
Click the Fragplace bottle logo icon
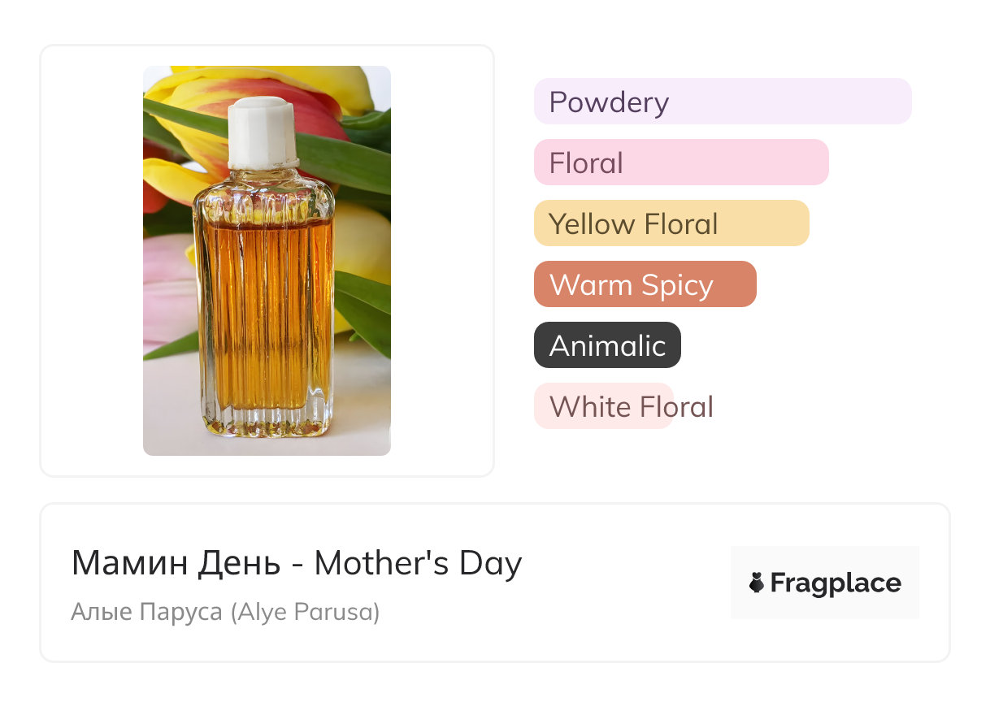click(x=757, y=583)
